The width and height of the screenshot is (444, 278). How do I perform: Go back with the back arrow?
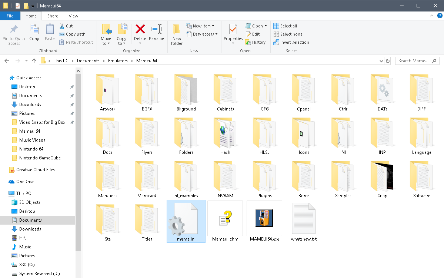tap(7, 61)
